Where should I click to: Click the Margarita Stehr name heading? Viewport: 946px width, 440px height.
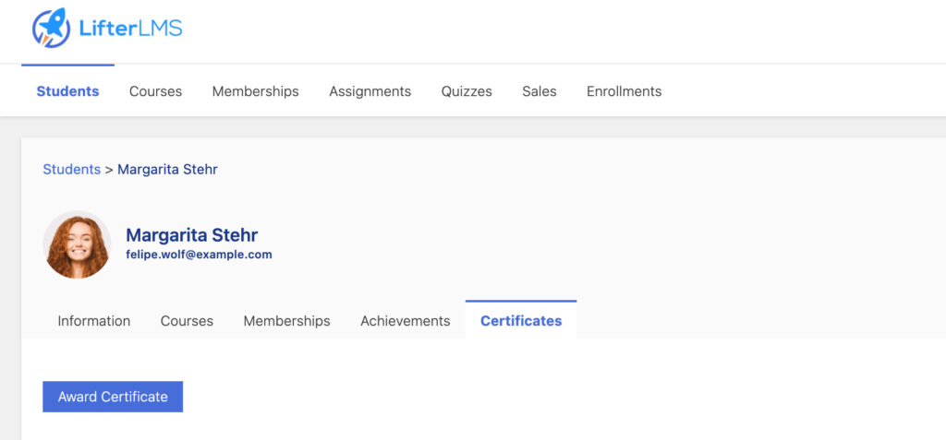[192, 235]
